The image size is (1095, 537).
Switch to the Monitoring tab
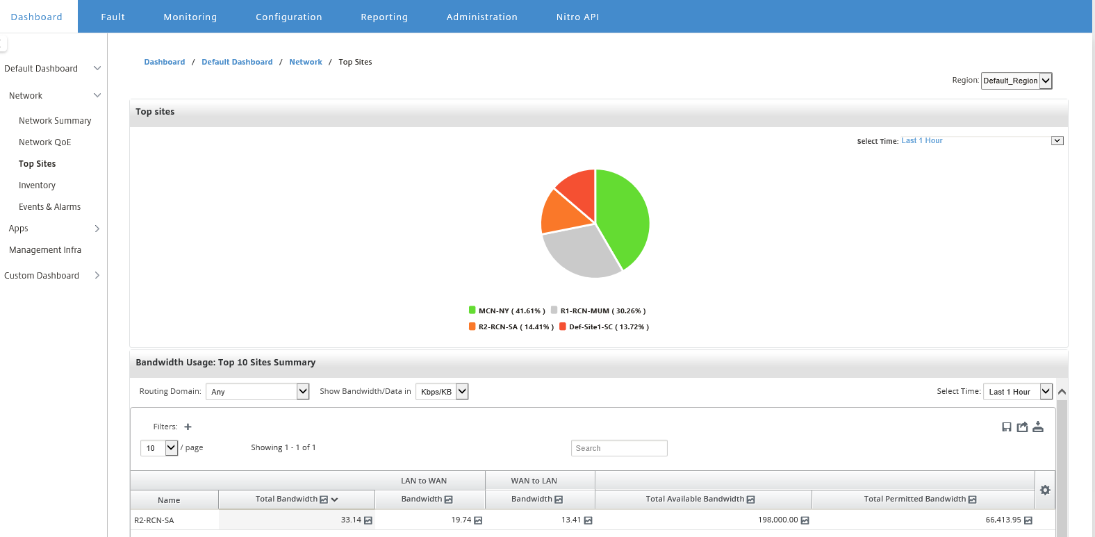(190, 17)
